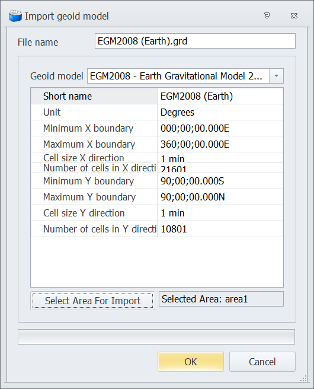Cancel the geoid model import
The width and height of the screenshot is (314, 389).
click(x=262, y=362)
